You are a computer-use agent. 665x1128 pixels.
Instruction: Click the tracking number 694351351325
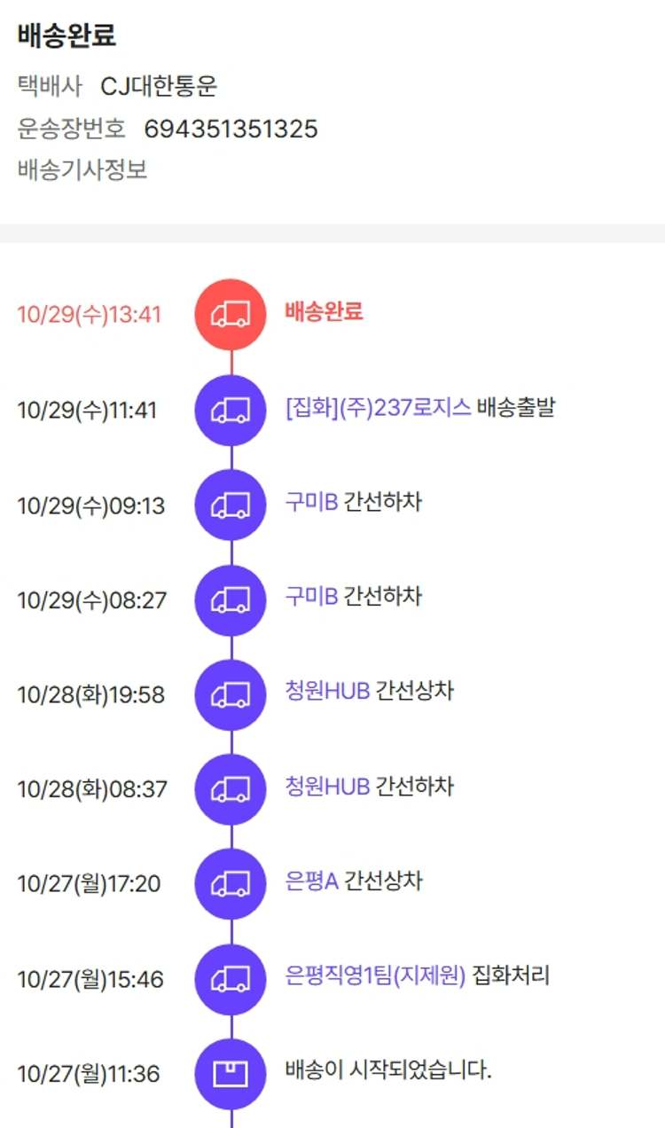point(231,129)
